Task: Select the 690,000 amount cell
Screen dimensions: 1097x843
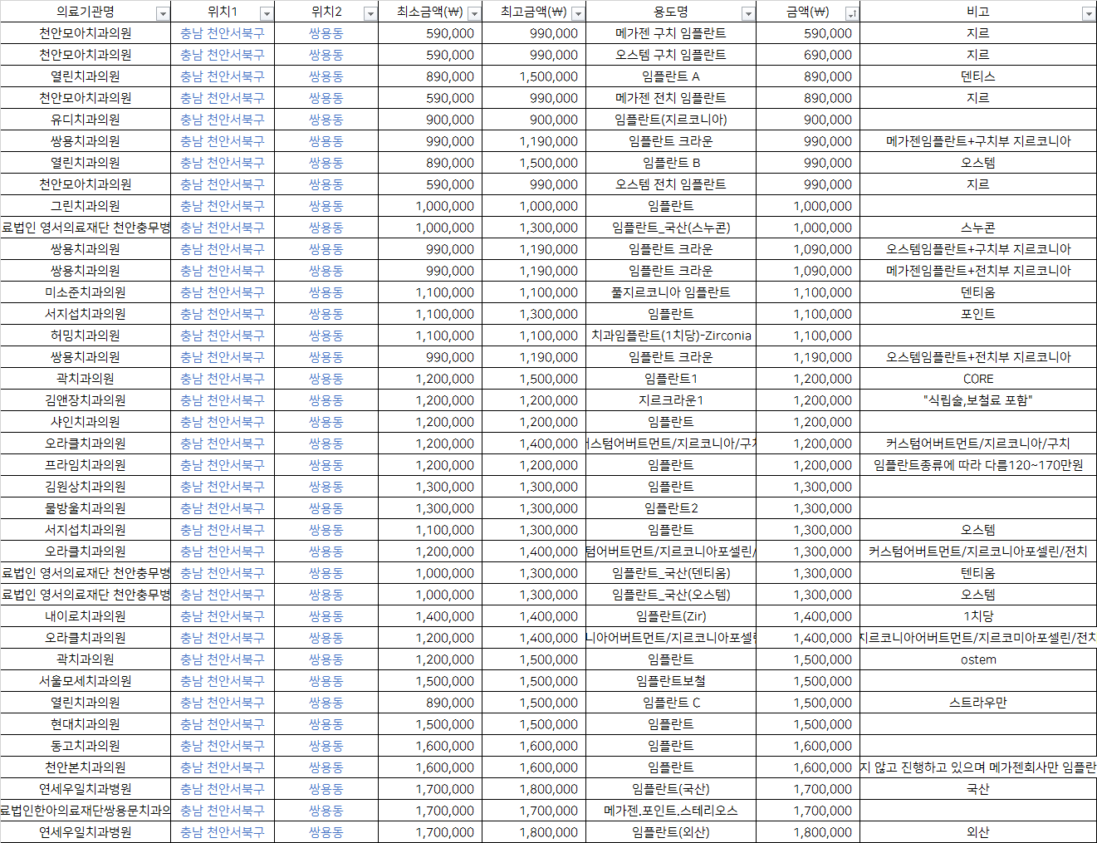Action: tap(808, 55)
